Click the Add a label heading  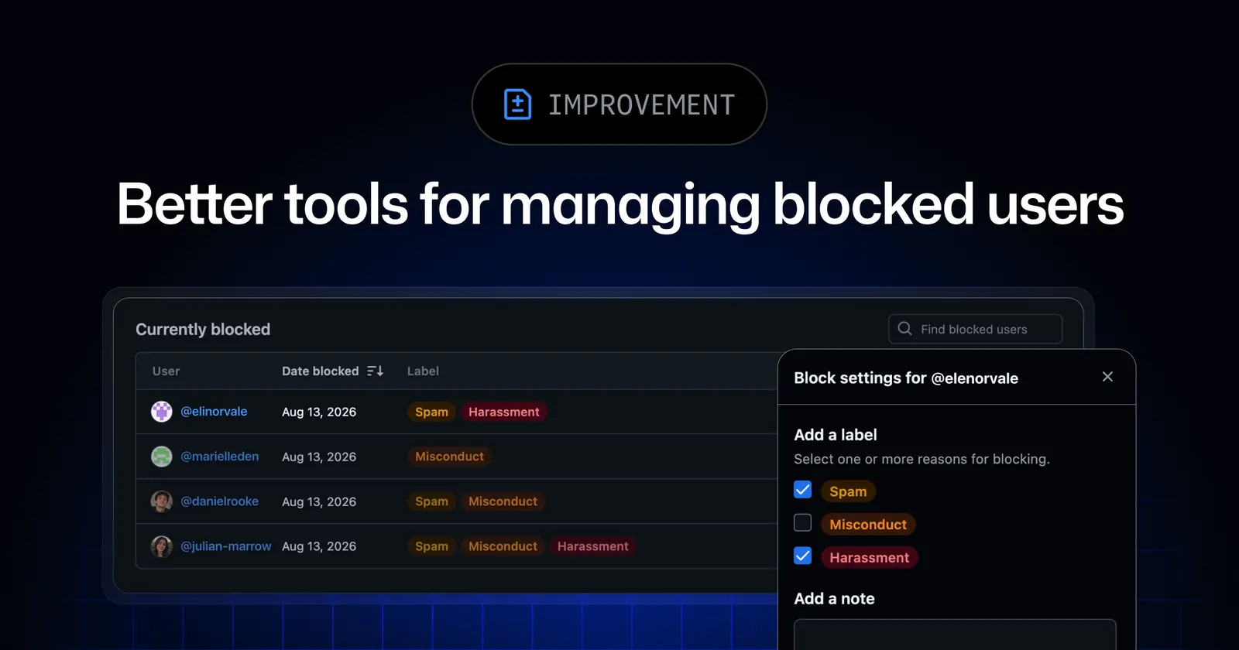836,435
